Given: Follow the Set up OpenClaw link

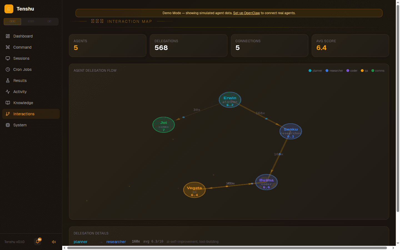Looking at the screenshot, I should pos(246,13).
